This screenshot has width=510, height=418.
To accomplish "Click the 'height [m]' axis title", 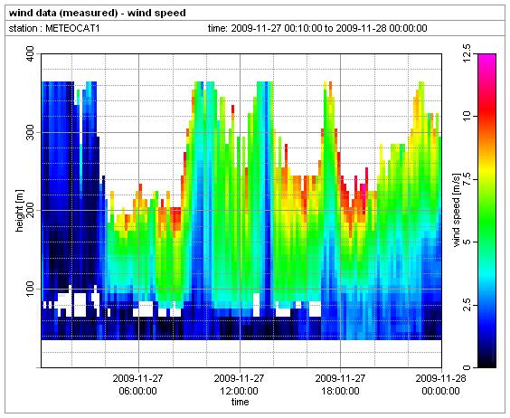I will click(20, 211).
